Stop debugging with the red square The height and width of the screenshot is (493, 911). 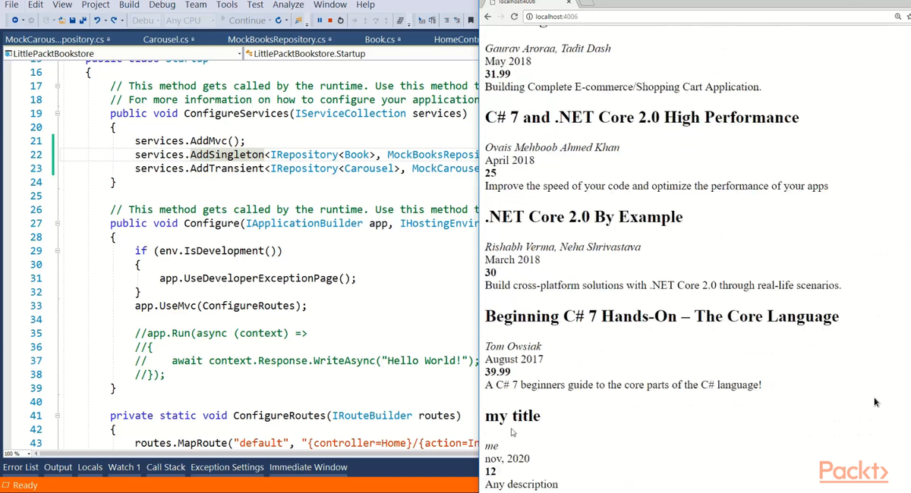point(330,20)
